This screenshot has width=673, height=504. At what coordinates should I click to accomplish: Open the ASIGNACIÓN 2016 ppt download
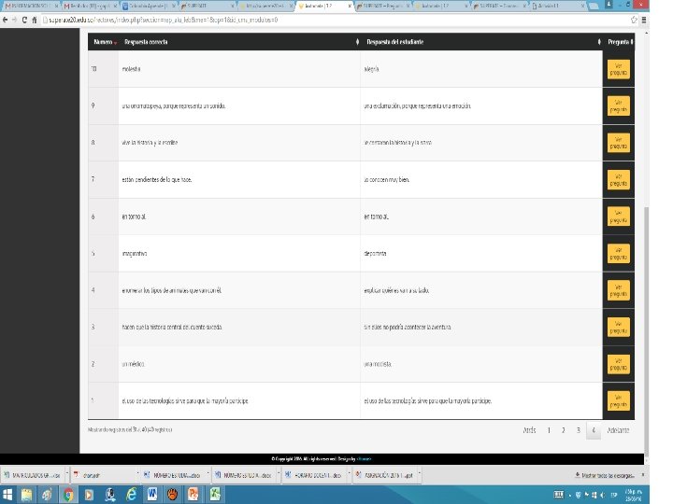coord(384,475)
